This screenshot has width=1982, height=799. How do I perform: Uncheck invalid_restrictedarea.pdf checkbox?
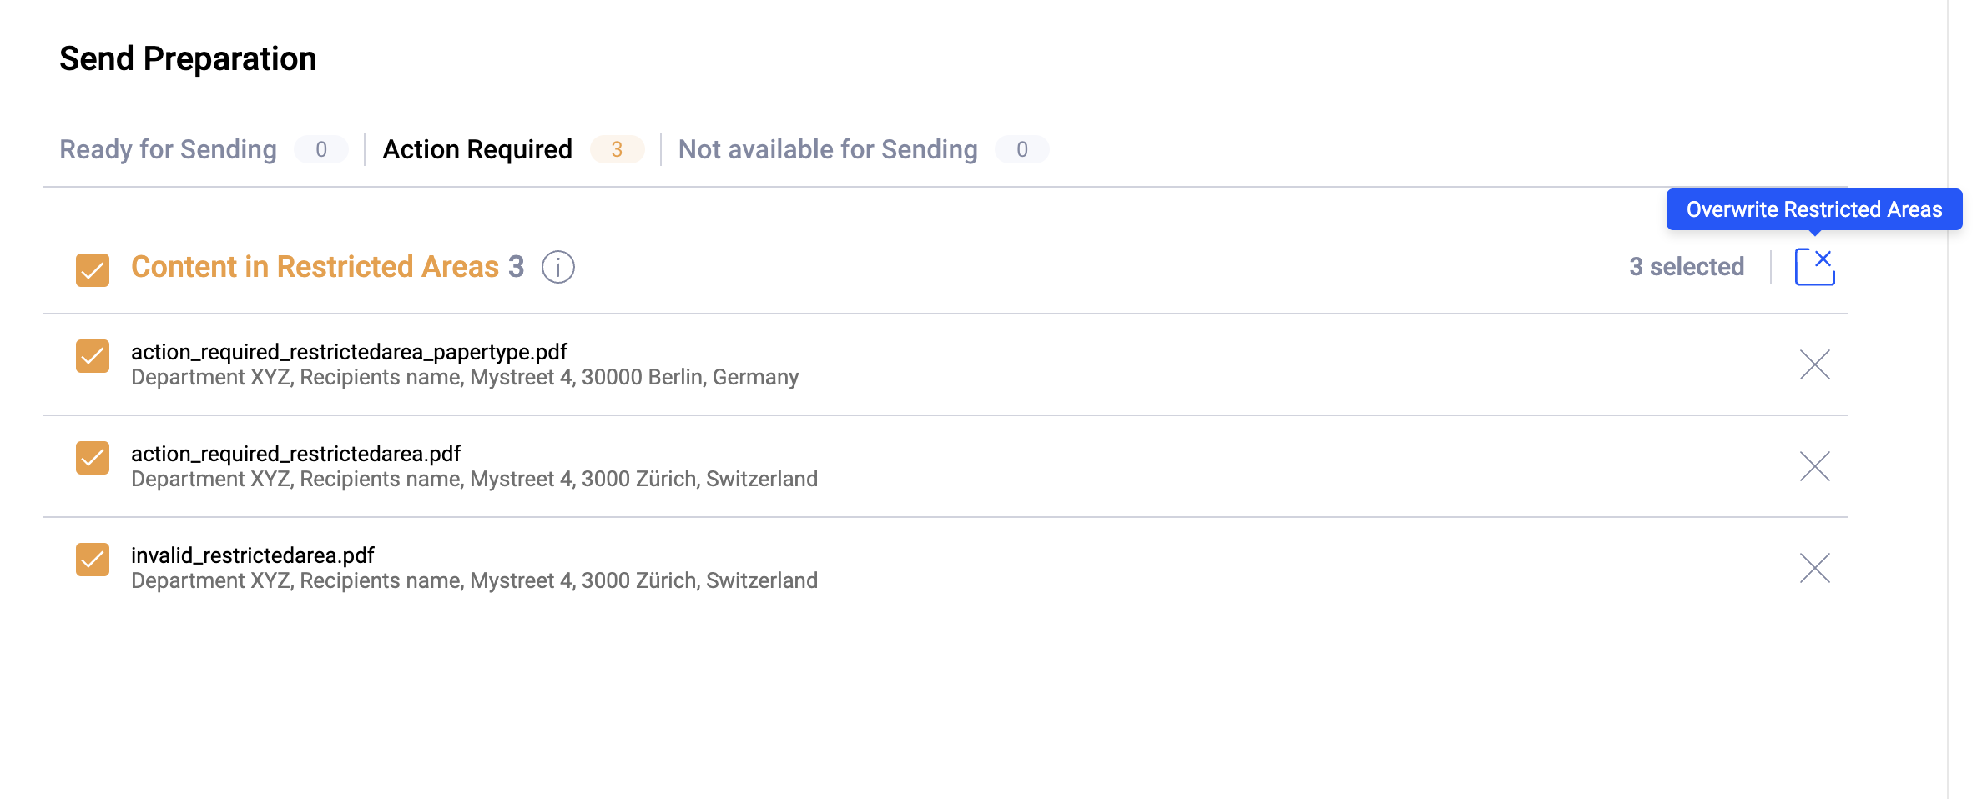pos(93,560)
